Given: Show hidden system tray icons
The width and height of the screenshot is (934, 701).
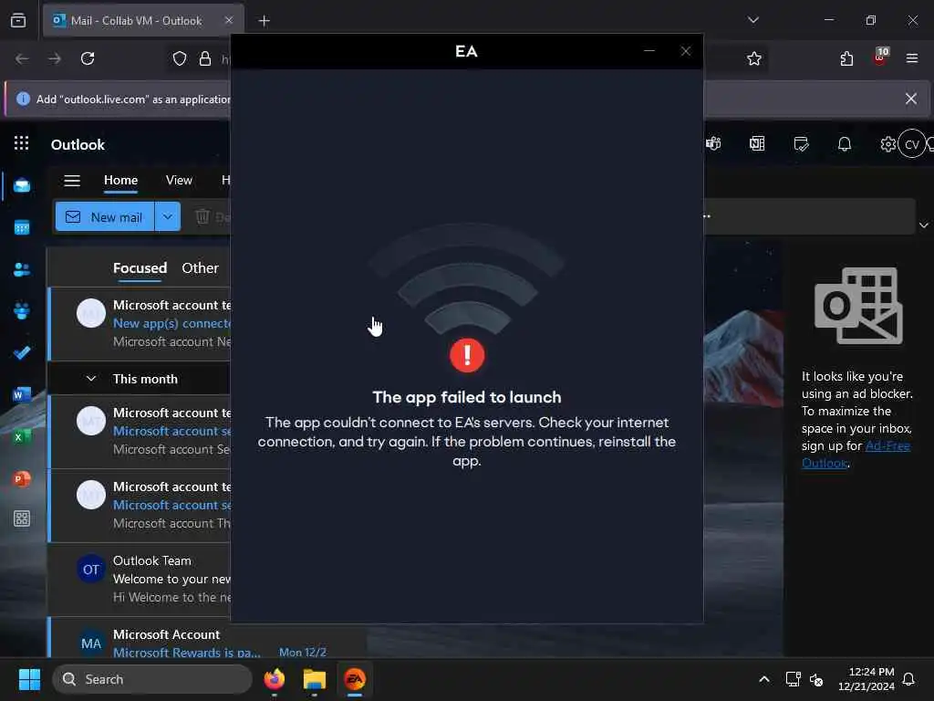Looking at the screenshot, I should [x=763, y=679].
